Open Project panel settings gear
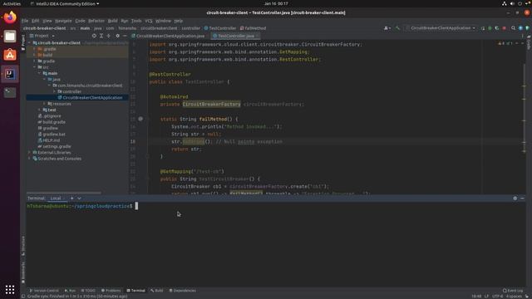 (118, 36)
